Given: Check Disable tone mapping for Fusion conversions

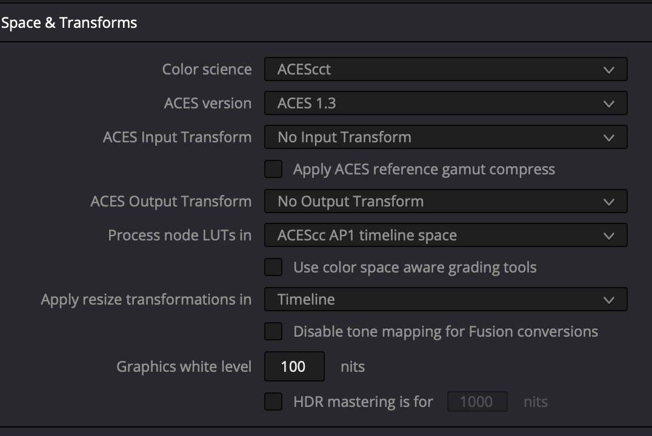Looking at the screenshot, I should coord(274,332).
